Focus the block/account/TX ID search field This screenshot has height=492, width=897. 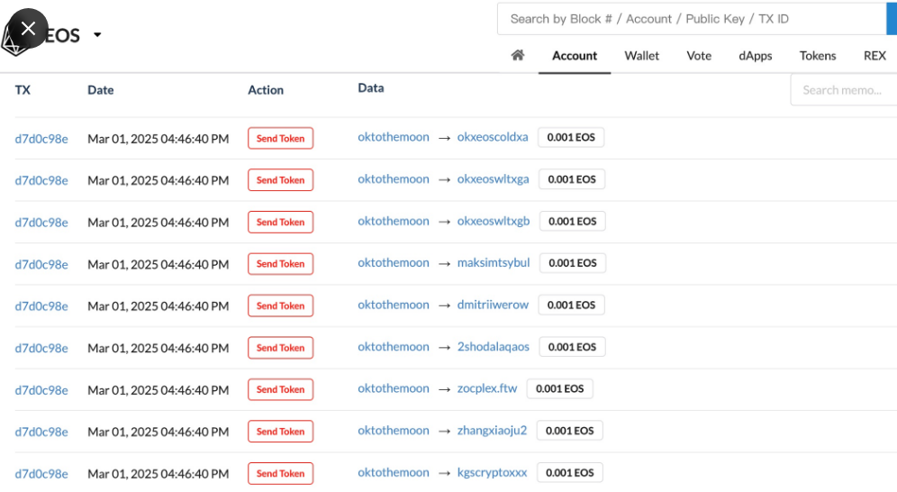tap(692, 19)
